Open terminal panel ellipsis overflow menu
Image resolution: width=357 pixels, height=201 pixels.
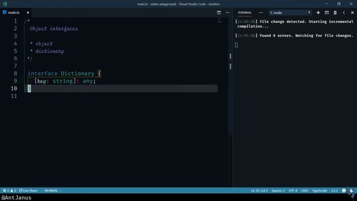click(260, 13)
